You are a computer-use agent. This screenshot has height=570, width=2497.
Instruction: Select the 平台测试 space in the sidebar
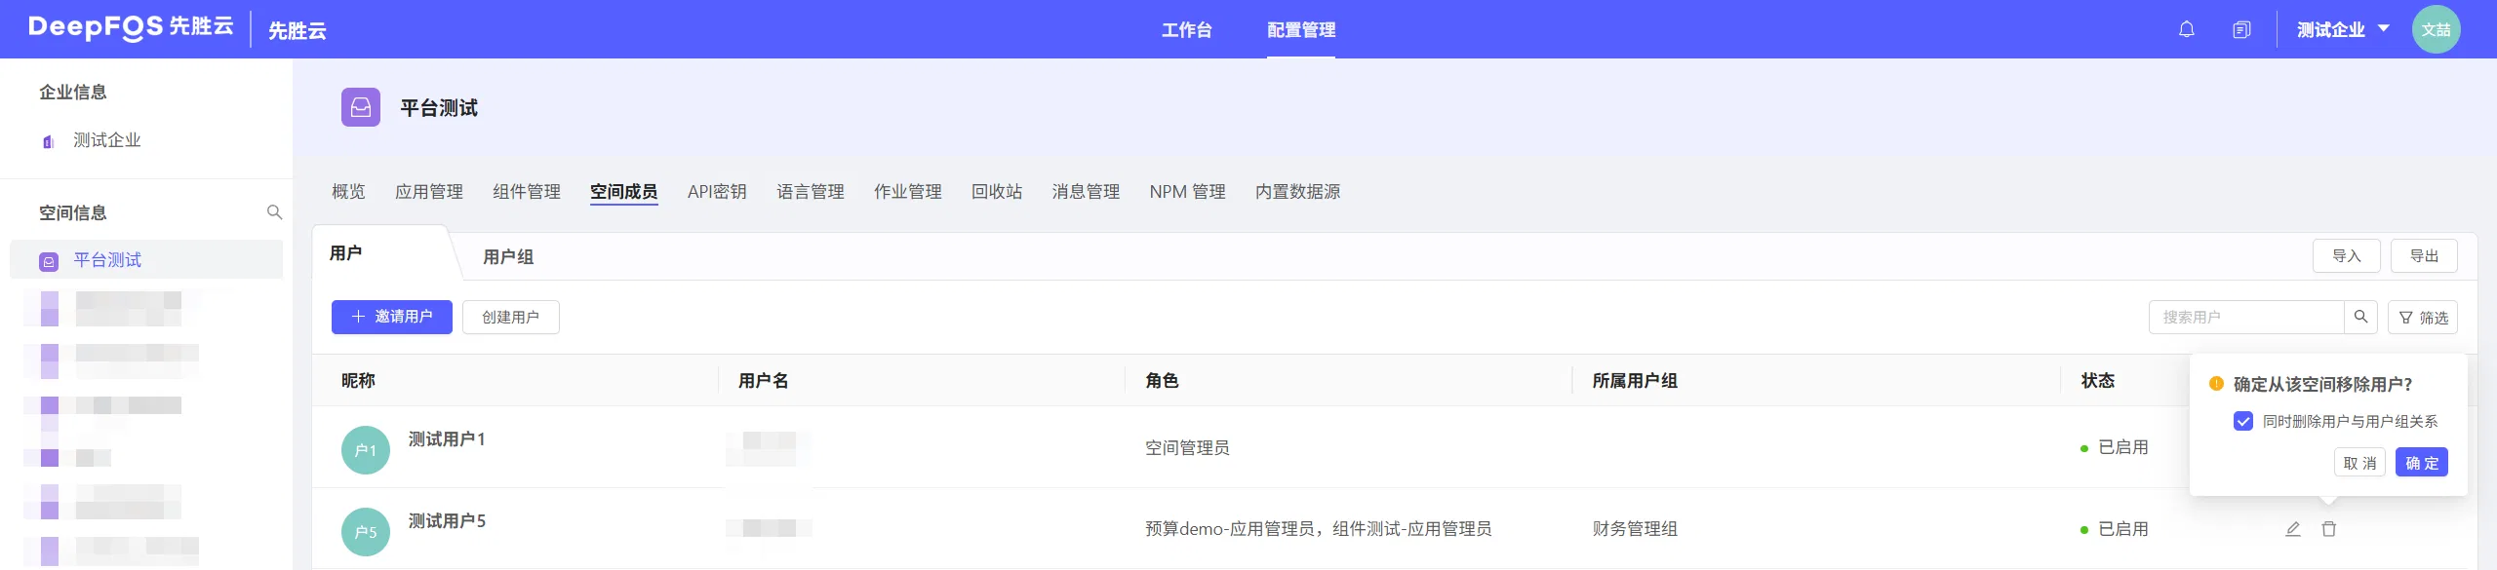click(146, 260)
